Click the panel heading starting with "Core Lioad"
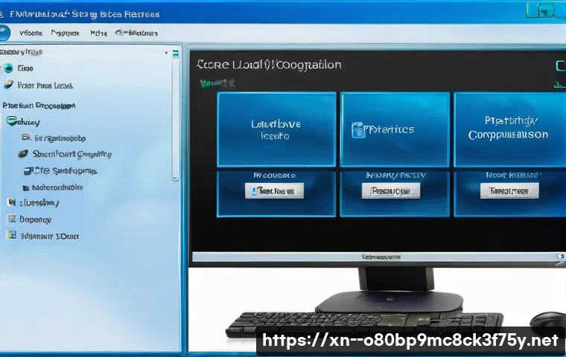Viewport: 566px width, 357px height. [269, 65]
